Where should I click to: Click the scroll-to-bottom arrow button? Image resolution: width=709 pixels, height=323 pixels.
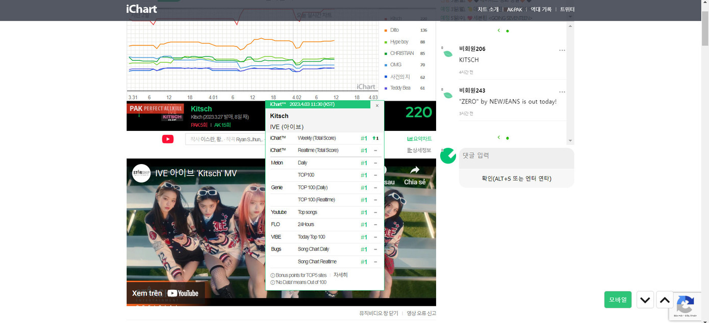(645, 300)
